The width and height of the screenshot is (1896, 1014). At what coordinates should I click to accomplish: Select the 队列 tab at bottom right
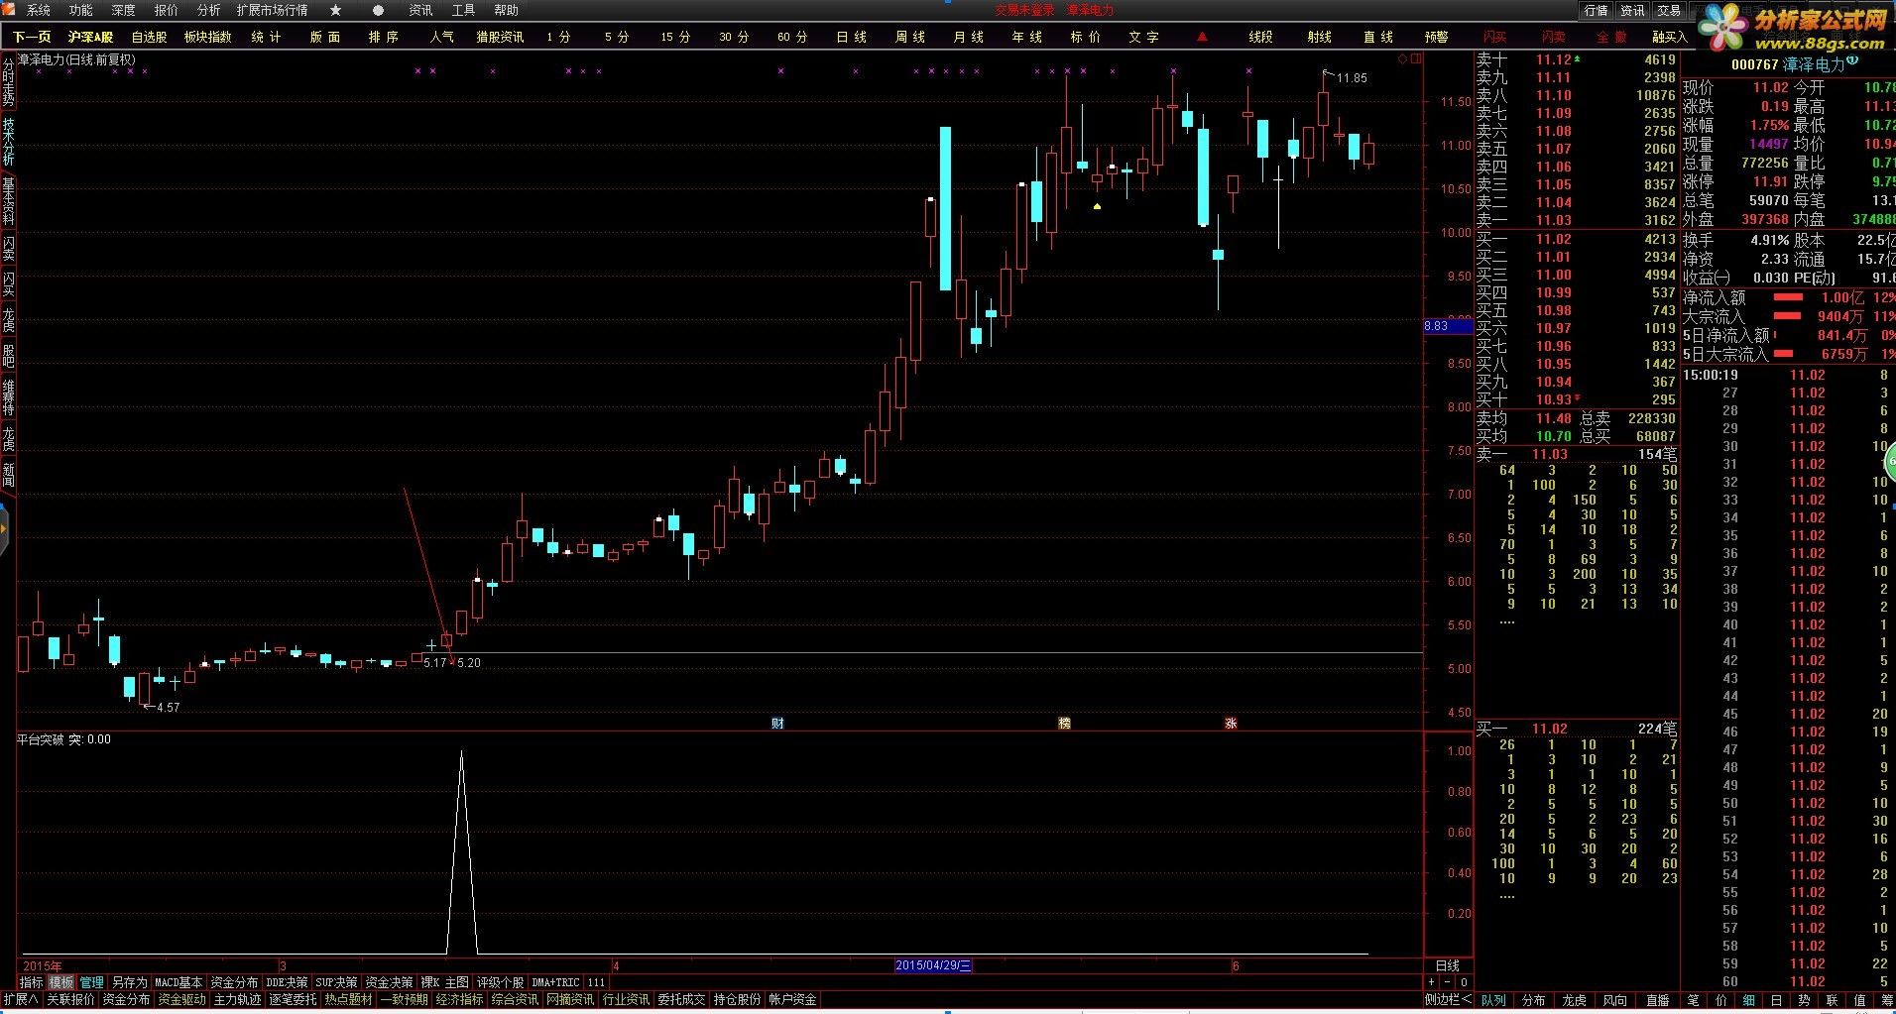click(1492, 1000)
